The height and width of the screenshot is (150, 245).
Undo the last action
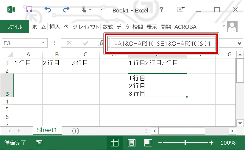(48, 9)
